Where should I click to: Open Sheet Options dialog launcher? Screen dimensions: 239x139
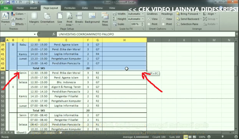172,29
